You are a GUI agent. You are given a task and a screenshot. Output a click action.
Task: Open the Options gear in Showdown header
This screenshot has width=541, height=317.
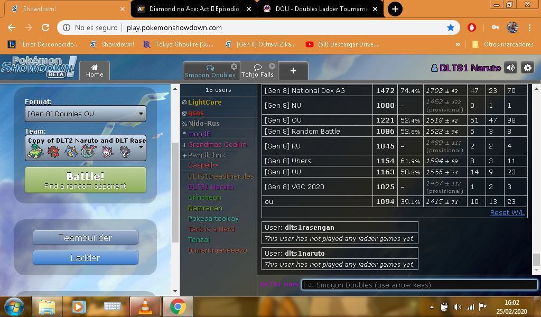point(528,68)
